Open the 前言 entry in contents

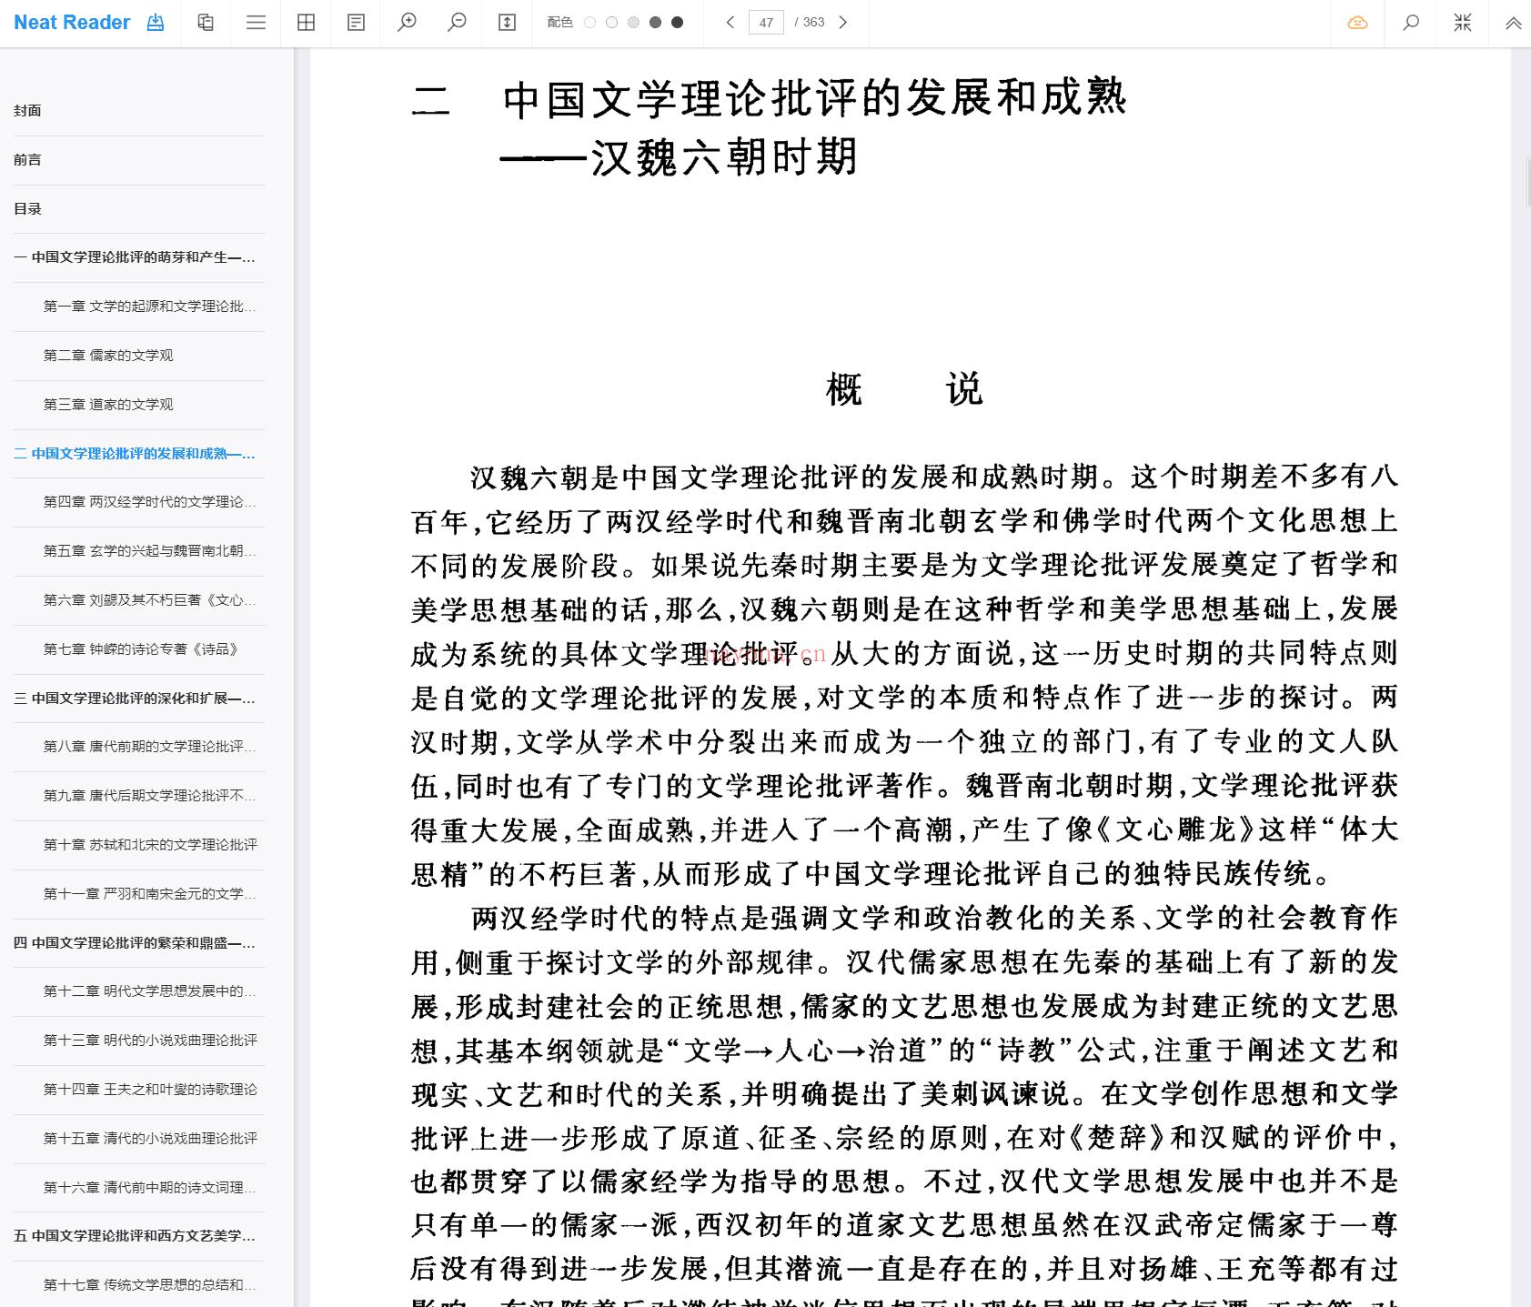pos(139,160)
